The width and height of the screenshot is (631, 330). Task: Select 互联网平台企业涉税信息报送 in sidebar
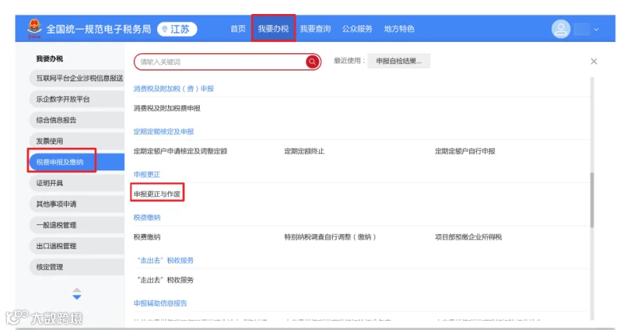pos(77,78)
